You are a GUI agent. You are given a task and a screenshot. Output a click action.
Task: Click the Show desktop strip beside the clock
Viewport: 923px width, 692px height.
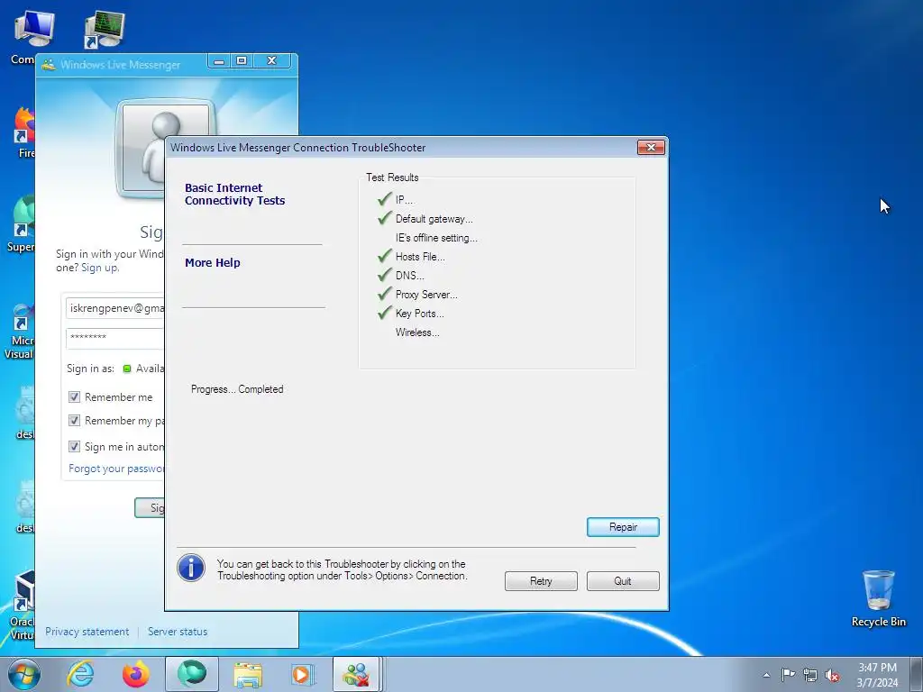click(x=916, y=674)
